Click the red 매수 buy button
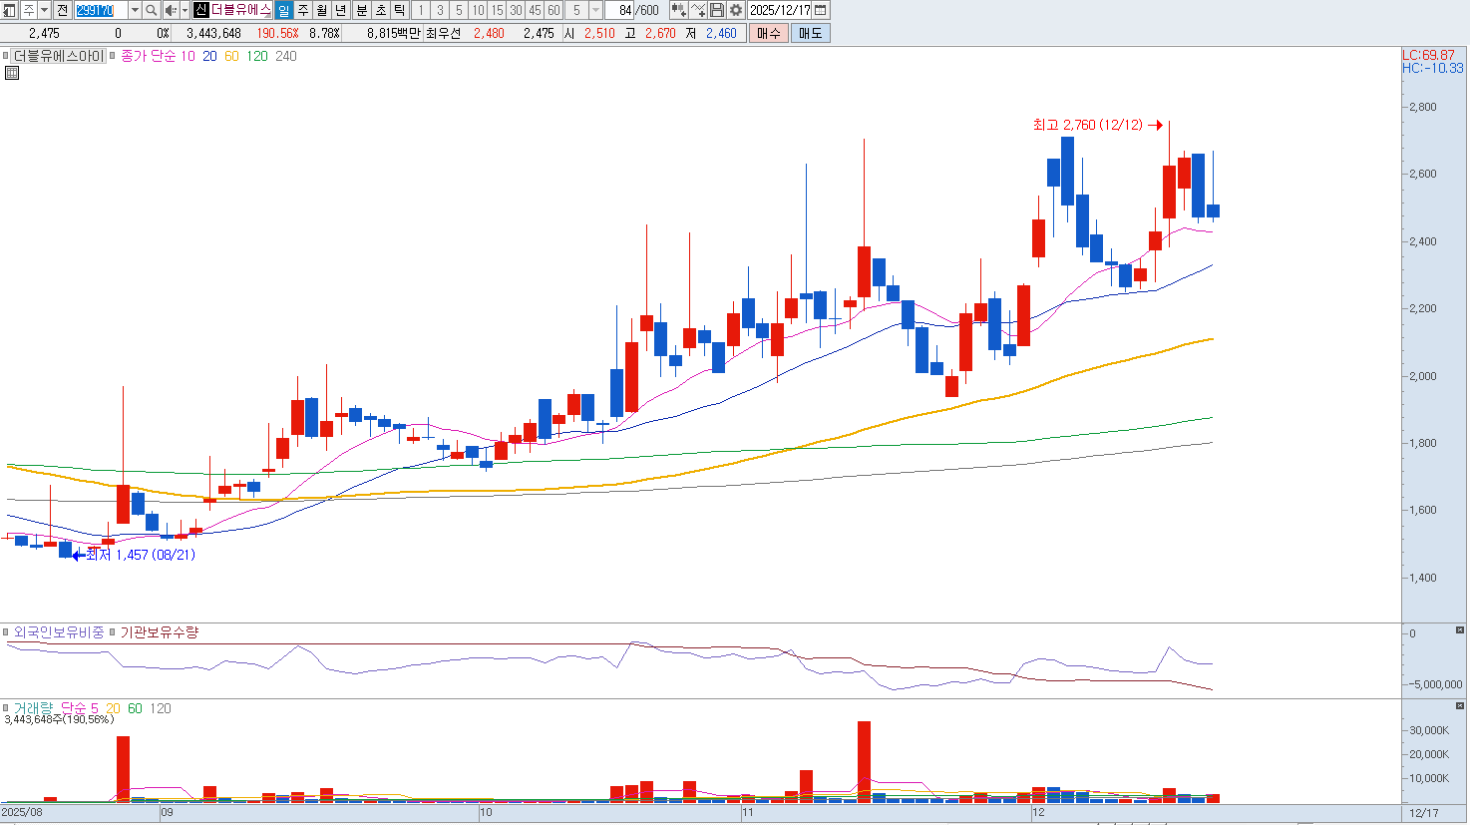The width and height of the screenshot is (1470, 825). coord(768,33)
